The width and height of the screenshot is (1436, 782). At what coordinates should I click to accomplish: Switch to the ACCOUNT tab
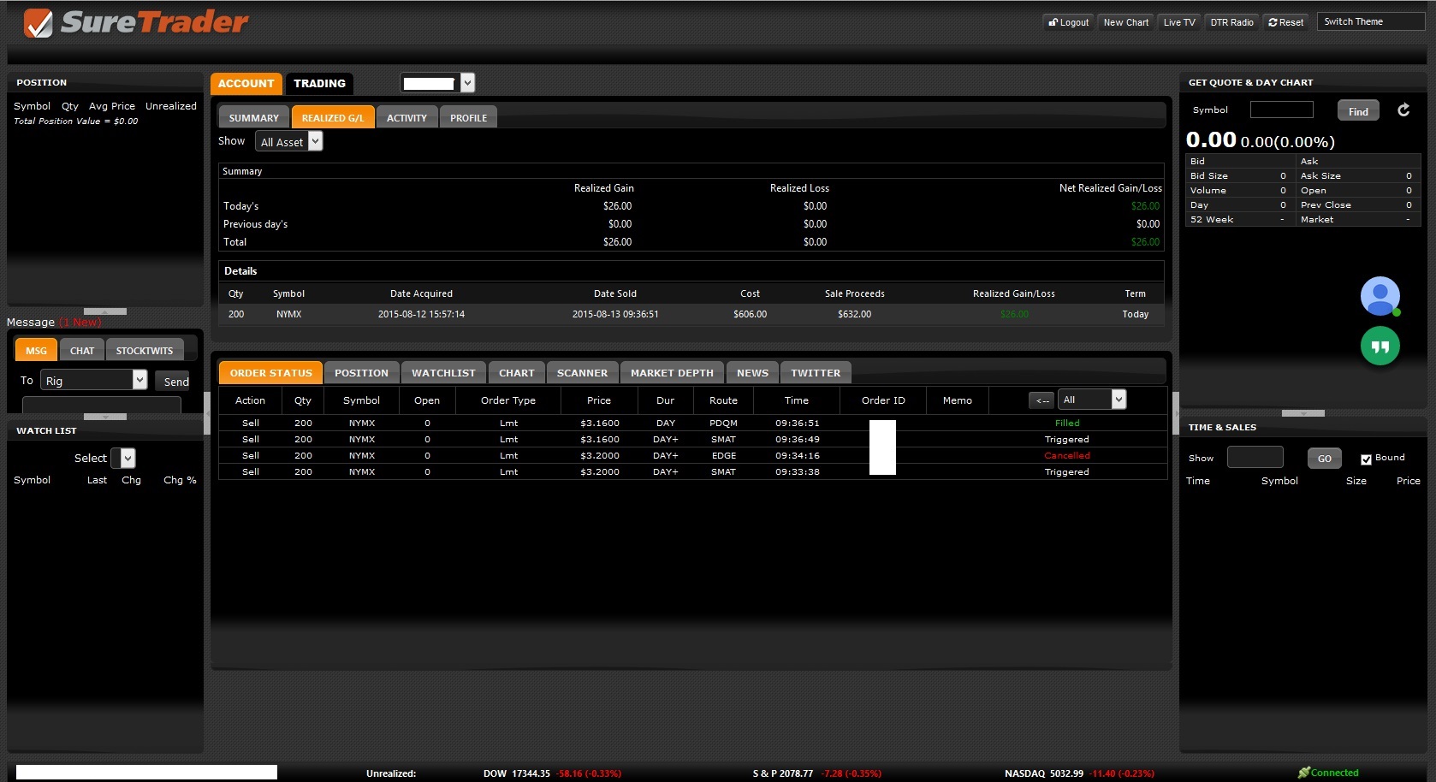pos(246,83)
